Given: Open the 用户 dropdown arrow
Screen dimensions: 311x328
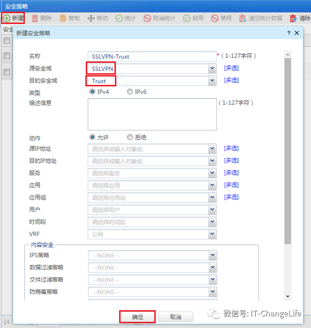Looking at the screenshot, I should 212,210.
